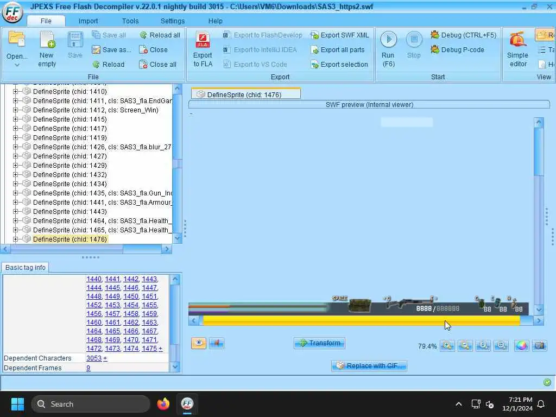Start Debug (CTRL+F5)
Screen dimensions: 556x417
463,35
